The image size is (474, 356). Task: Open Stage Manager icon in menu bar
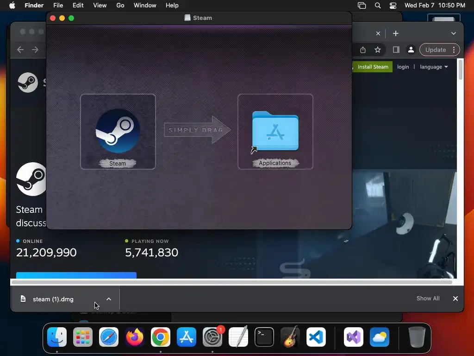coord(362,6)
